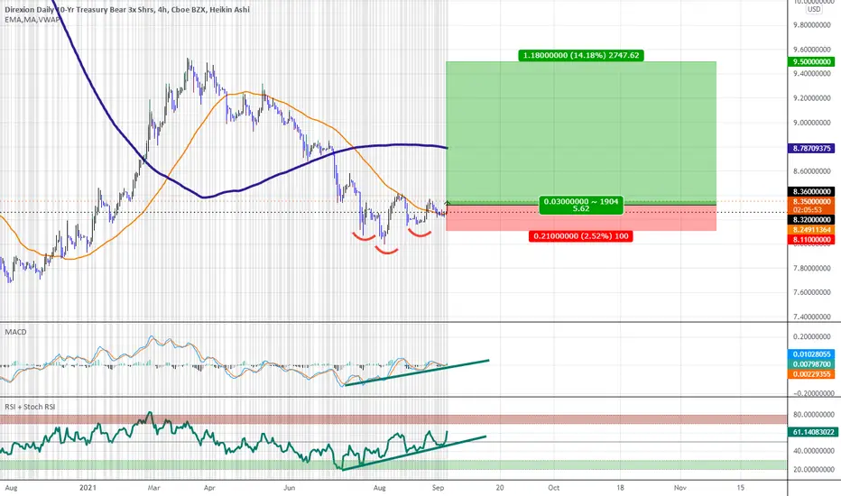Click the 0.01028055 MACD value tag
Image resolution: width=841 pixels, height=496 pixels.
pyautogui.click(x=812, y=354)
